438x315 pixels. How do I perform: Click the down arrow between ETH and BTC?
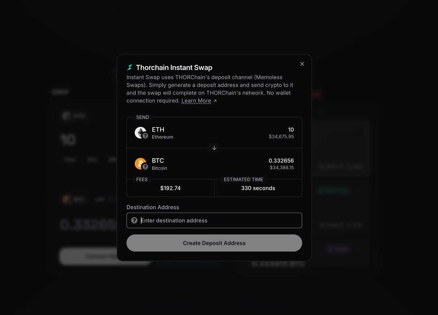pyautogui.click(x=214, y=148)
